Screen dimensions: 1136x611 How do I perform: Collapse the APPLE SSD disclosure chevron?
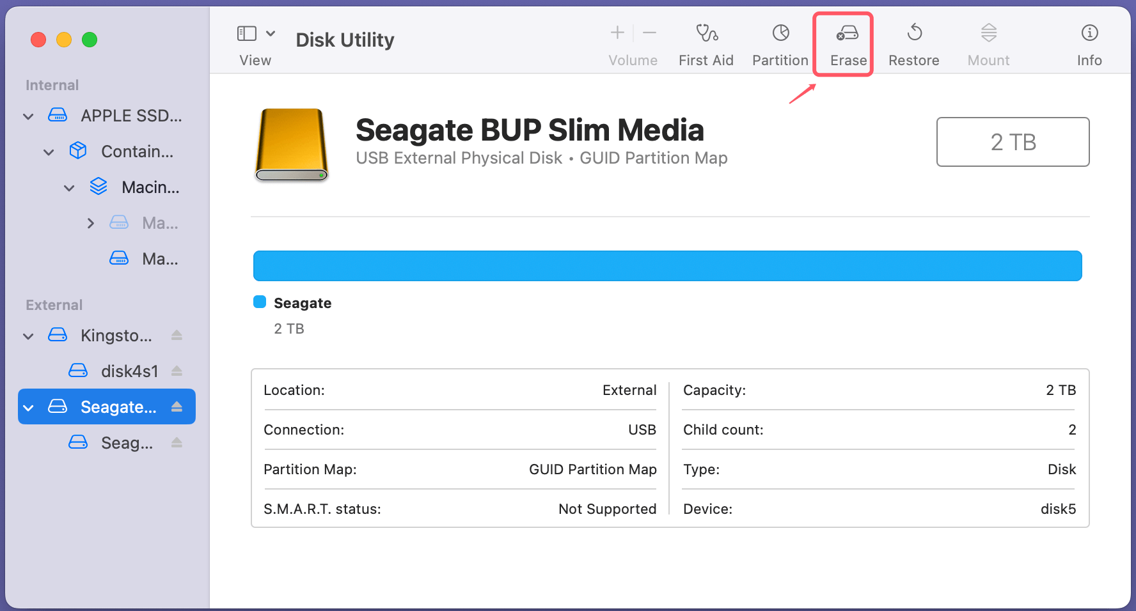[28, 116]
